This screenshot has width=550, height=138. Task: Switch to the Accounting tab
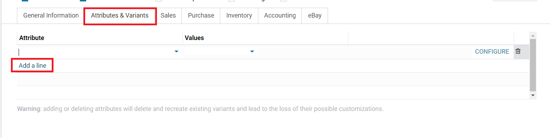(280, 15)
